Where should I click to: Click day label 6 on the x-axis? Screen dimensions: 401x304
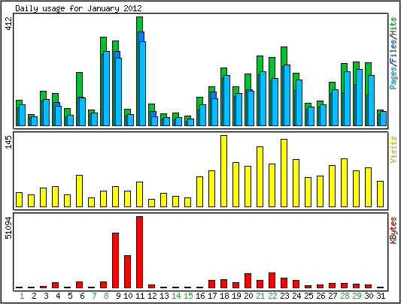(82, 296)
